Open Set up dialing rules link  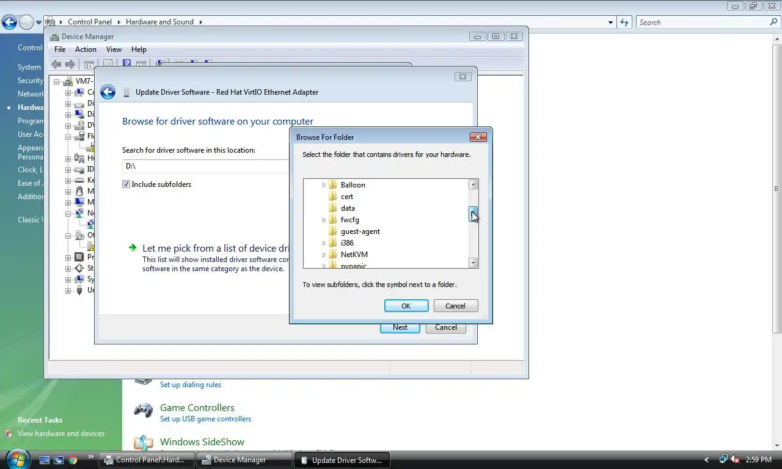click(191, 385)
